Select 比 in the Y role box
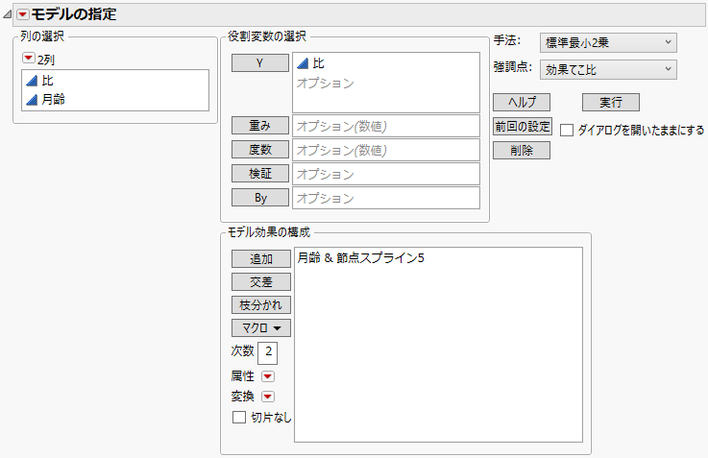 318,63
